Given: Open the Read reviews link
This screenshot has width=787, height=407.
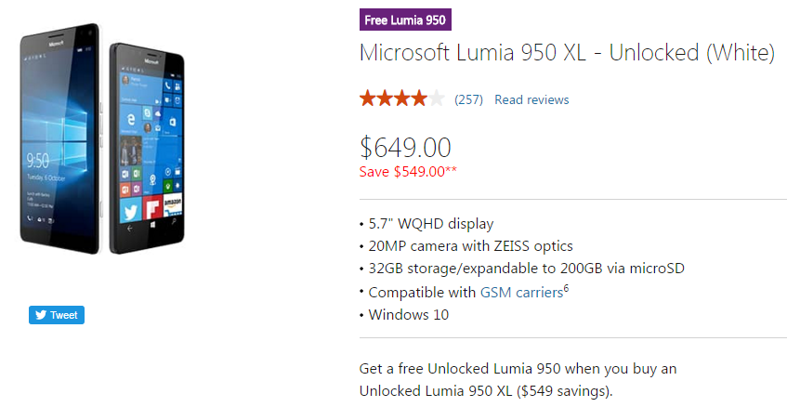Looking at the screenshot, I should (x=531, y=99).
